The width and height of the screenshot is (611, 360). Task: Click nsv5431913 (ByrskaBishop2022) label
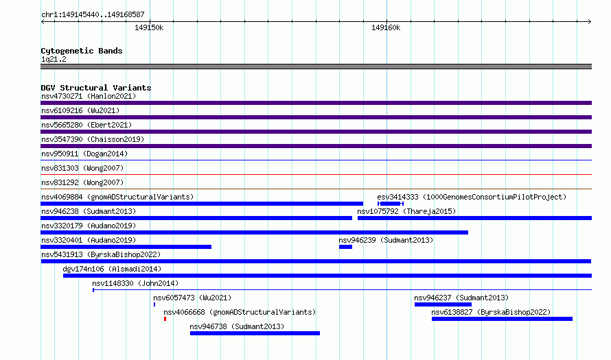pos(101,254)
